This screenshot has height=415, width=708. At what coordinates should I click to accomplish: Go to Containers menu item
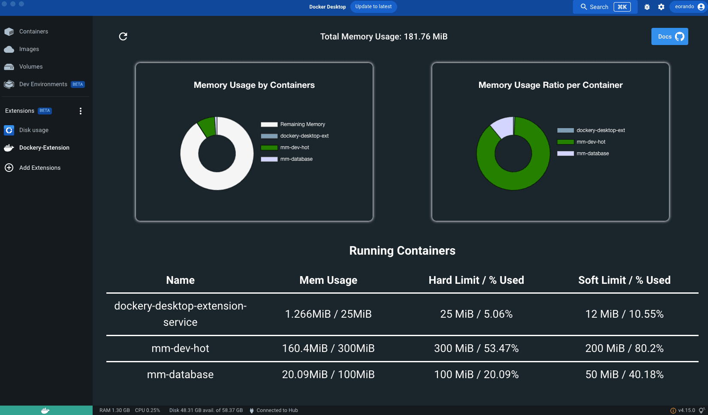(46, 32)
